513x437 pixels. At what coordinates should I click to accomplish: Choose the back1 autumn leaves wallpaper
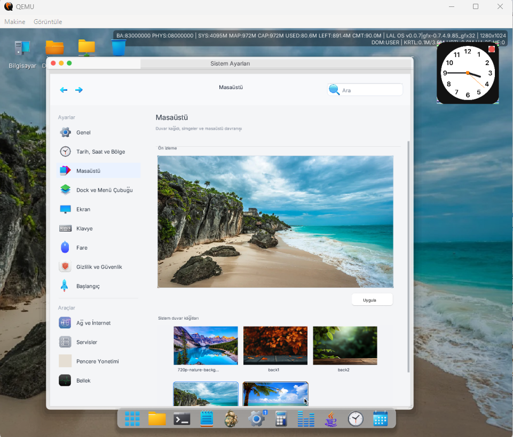(275, 345)
